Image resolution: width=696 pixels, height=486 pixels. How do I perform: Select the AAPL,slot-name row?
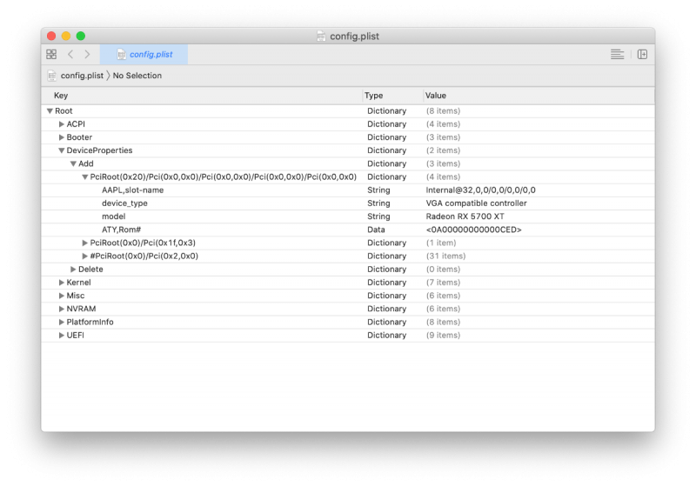coord(132,190)
